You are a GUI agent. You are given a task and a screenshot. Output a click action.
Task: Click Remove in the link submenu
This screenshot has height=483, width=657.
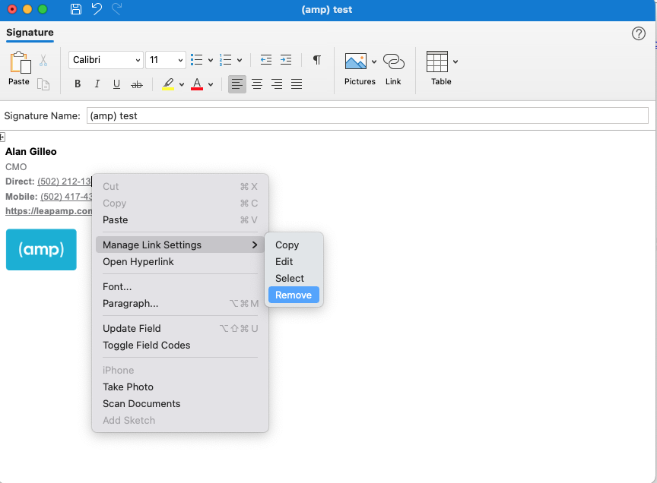click(294, 295)
